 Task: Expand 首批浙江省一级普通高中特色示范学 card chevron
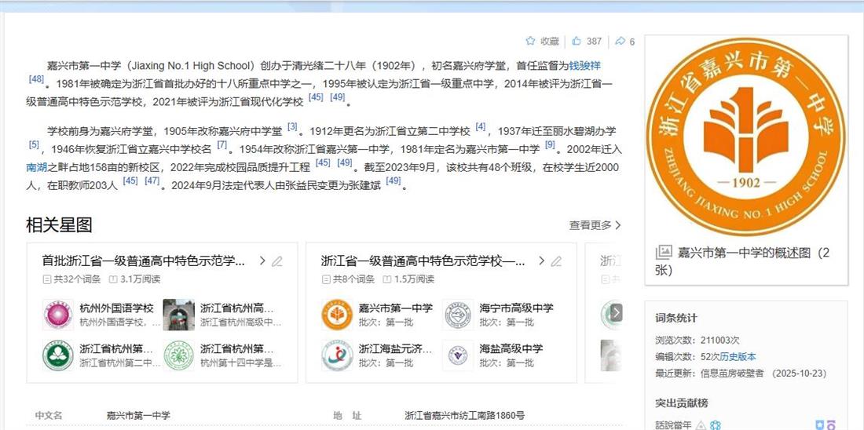pyautogui.click(x=262, y=261)
